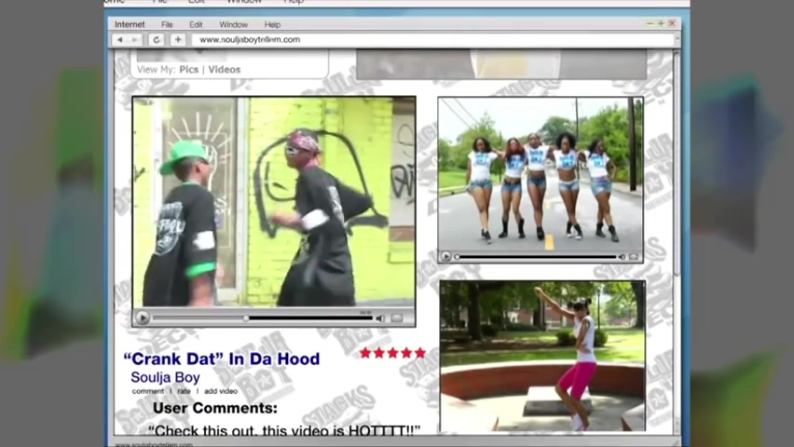The image size is (794, 447).
Task: Toggle fullscreen on the main video player
Action: pyautogui.click(x=397, y=318)
